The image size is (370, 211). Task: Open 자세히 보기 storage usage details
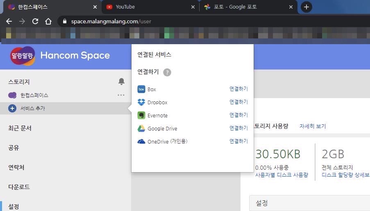tap(313, 126)
